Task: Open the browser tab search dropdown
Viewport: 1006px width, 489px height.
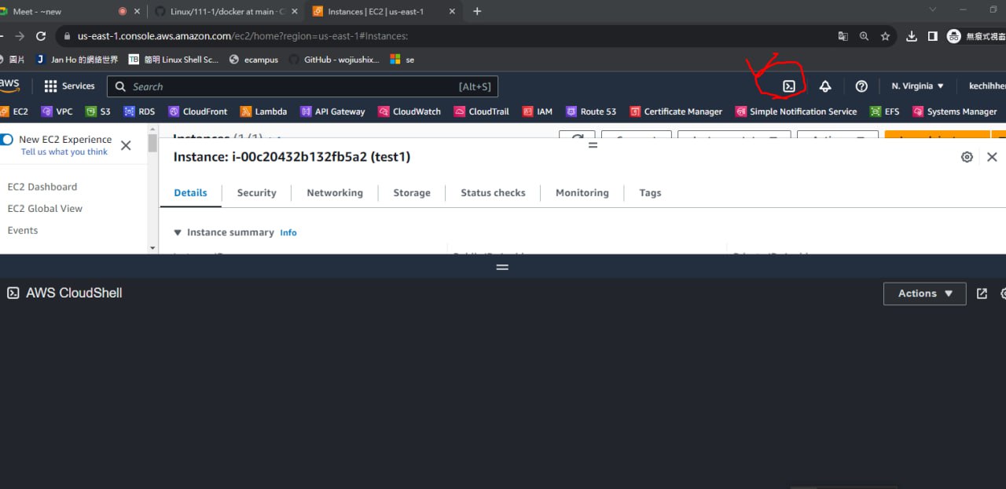Action: (933, 10)
